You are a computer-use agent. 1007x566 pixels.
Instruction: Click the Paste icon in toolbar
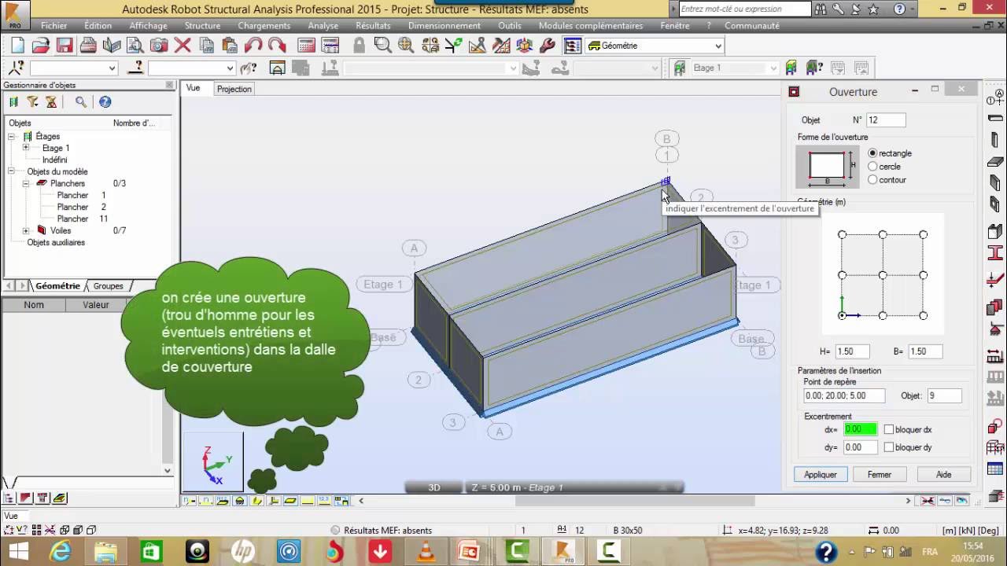(x=230, y=46)
